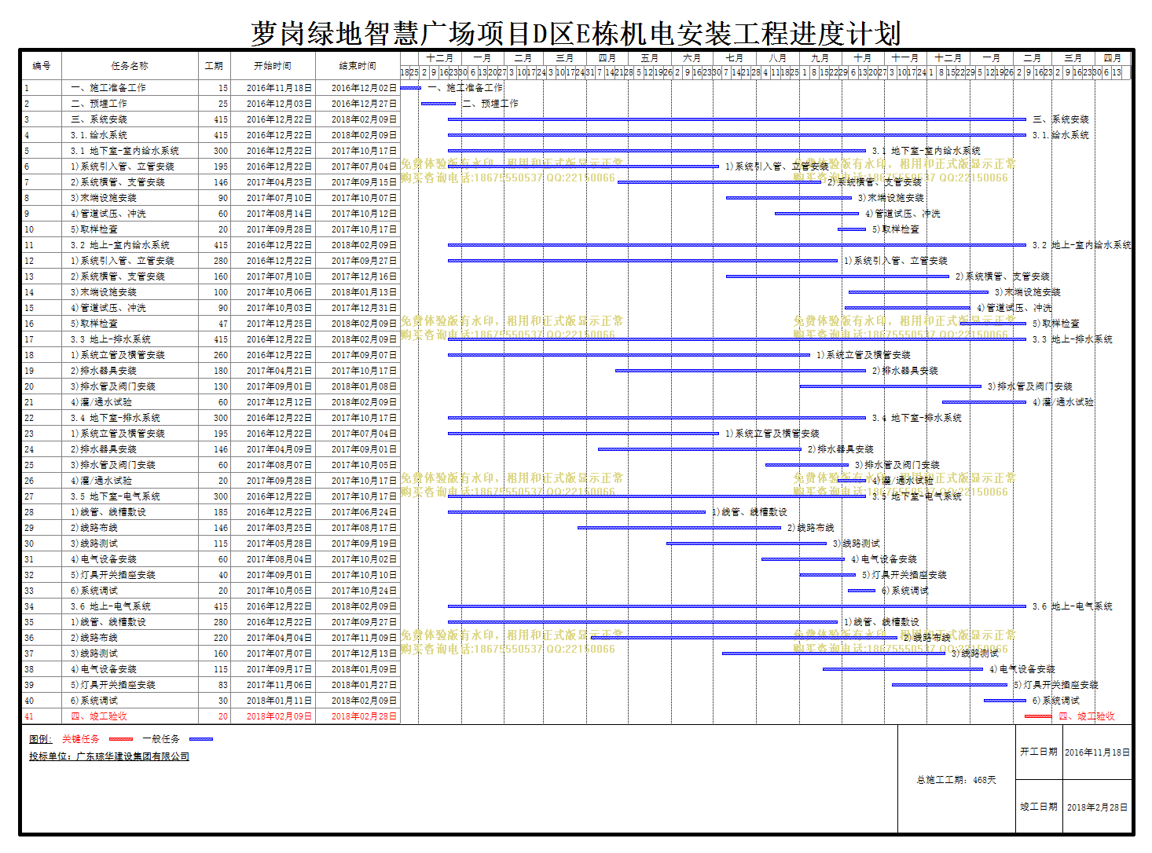Select the 十月 month header

click(x=863, y=58)
